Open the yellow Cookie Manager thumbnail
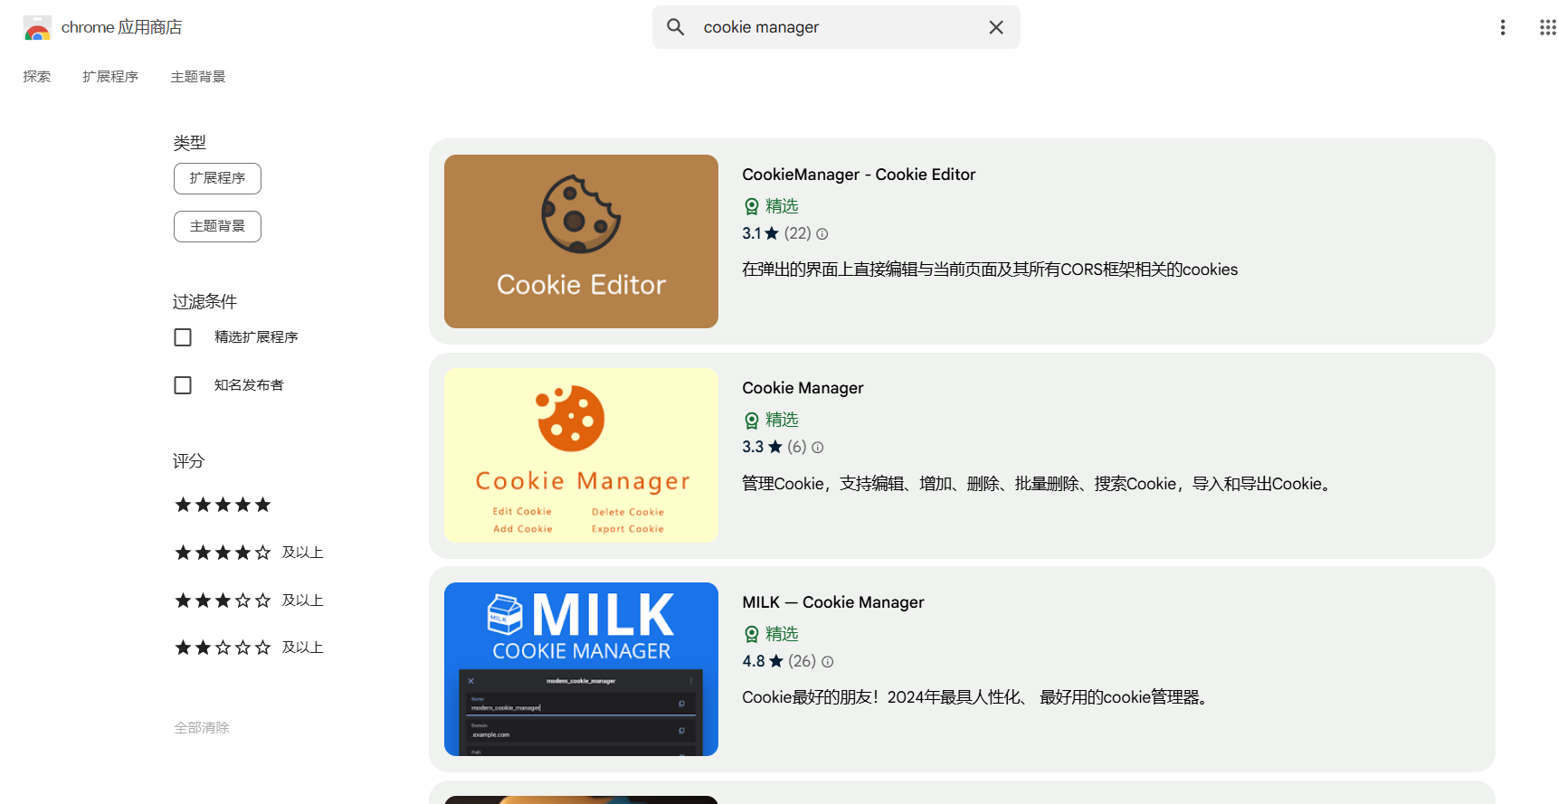Viewport: 1558px width, 804px height. [581, 455]
